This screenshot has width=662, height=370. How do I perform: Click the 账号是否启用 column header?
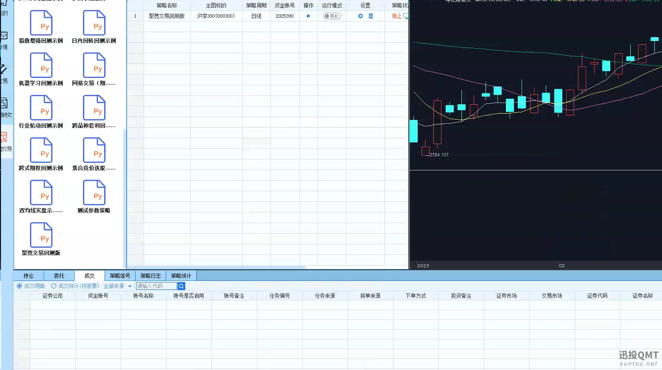coord(189,296)
